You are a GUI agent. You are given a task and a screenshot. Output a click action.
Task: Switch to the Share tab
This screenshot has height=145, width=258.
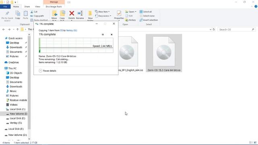(27, 6)
